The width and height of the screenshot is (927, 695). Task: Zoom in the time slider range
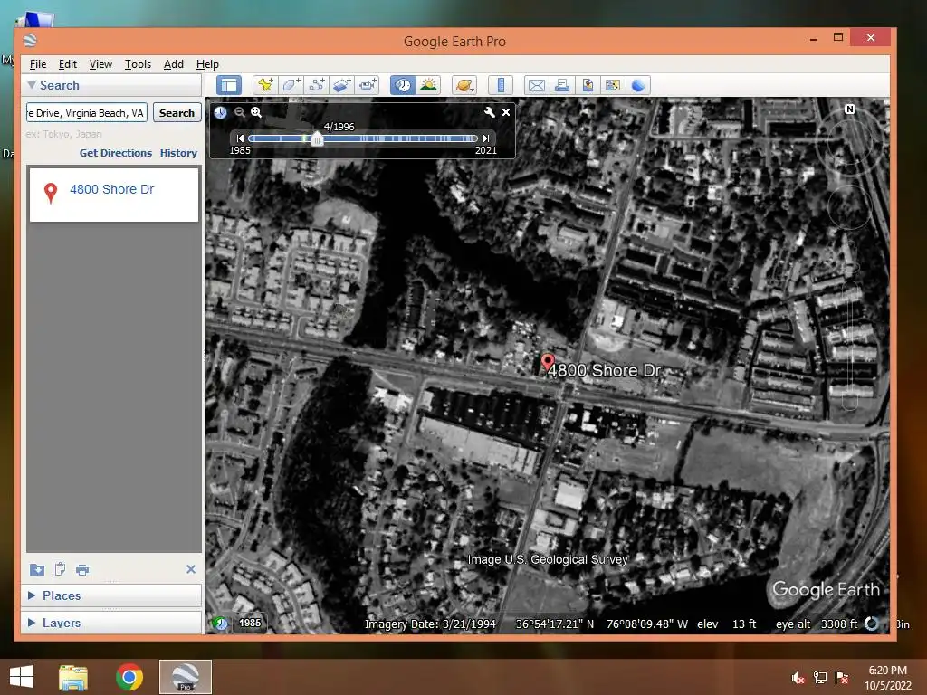tap(256, 112)
